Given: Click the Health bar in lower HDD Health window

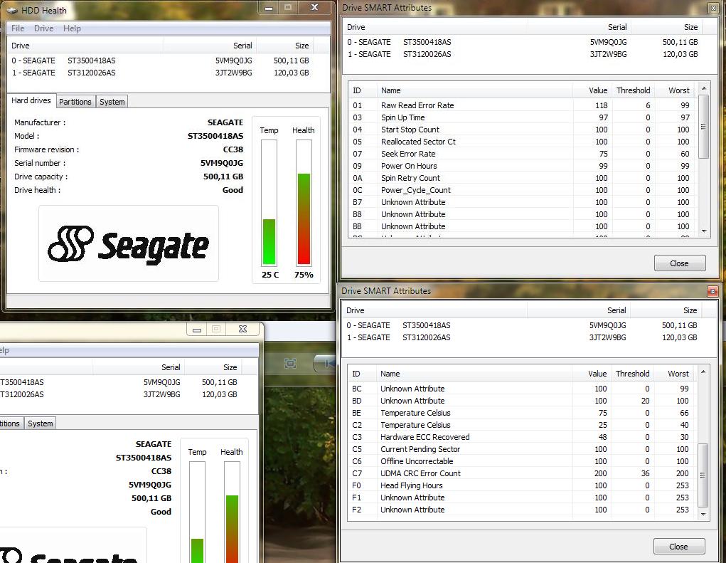Looking at the screenshot, I should [232, 512].
